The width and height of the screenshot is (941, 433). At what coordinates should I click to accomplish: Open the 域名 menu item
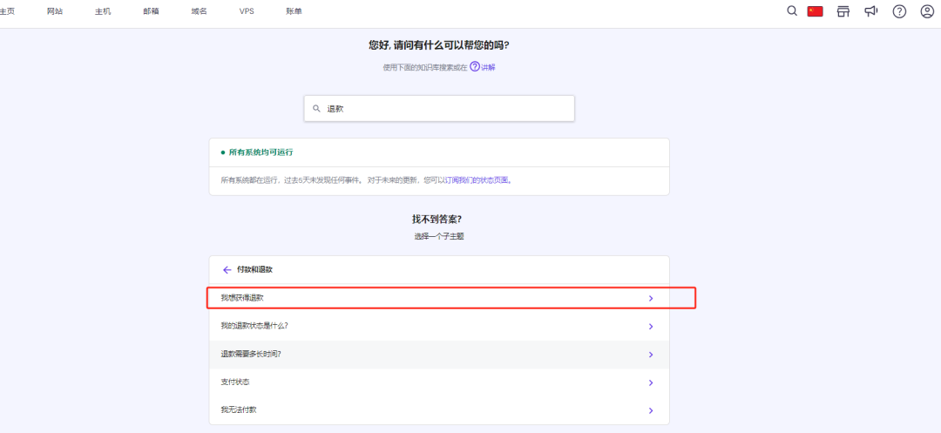point(199,11)
